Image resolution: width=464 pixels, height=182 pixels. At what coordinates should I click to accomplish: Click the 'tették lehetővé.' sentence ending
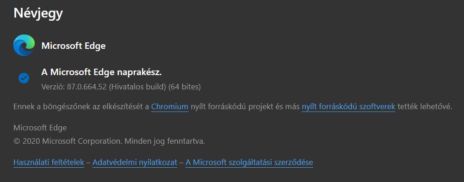pos(425,106)
